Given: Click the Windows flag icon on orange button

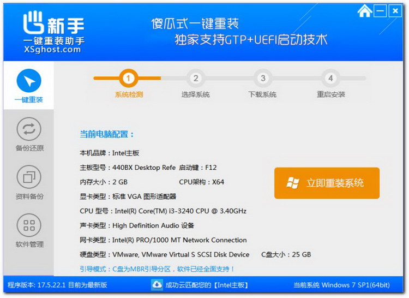Looking at the screenshot, I should click(293, 183).
